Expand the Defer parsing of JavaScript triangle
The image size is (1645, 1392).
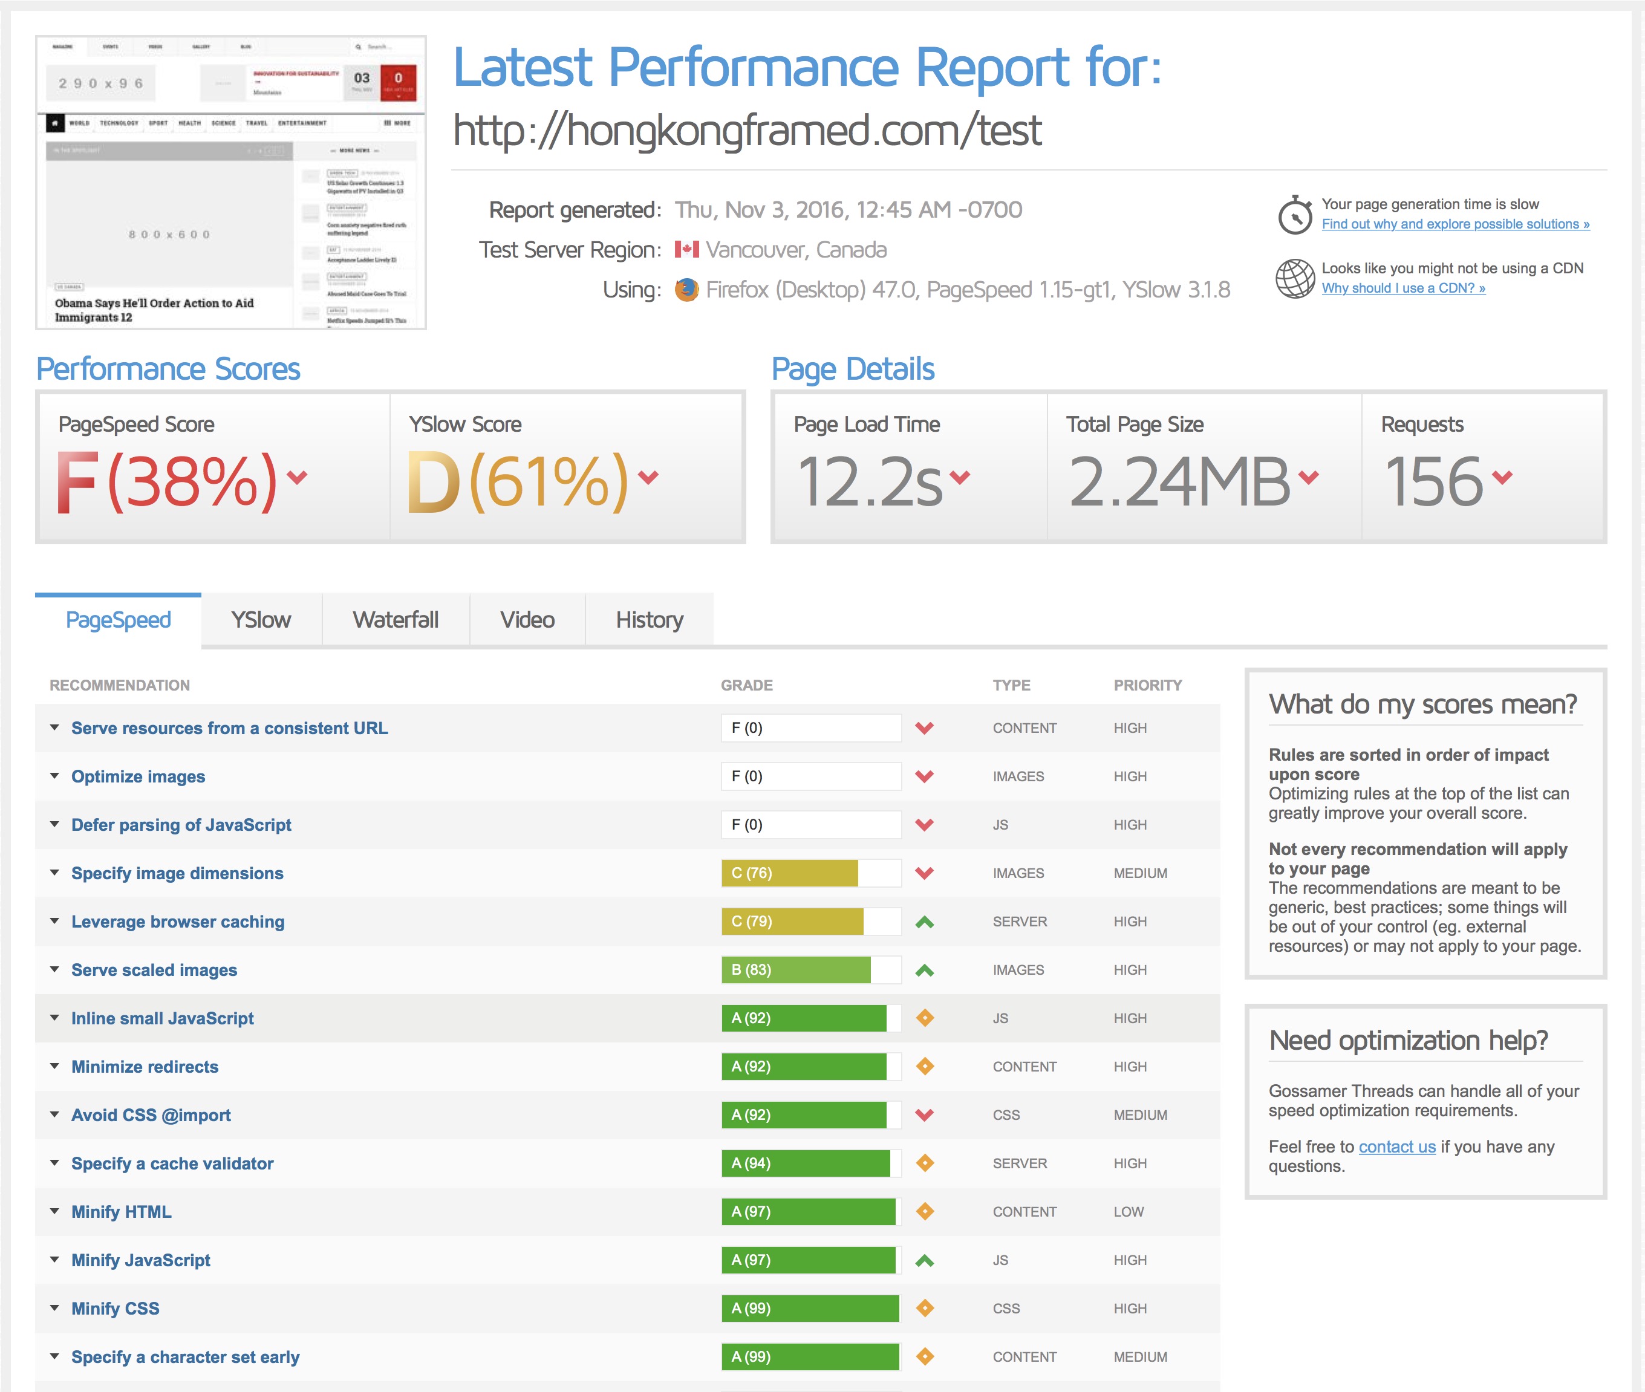[54, 824]
